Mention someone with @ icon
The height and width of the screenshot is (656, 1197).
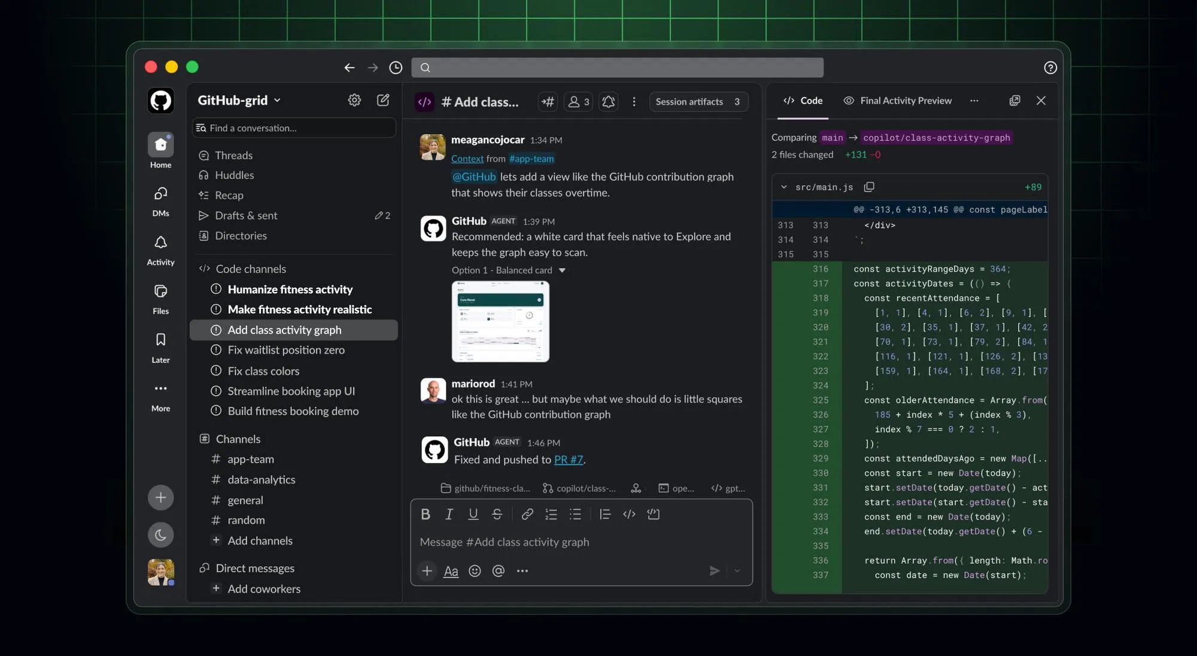498,571
